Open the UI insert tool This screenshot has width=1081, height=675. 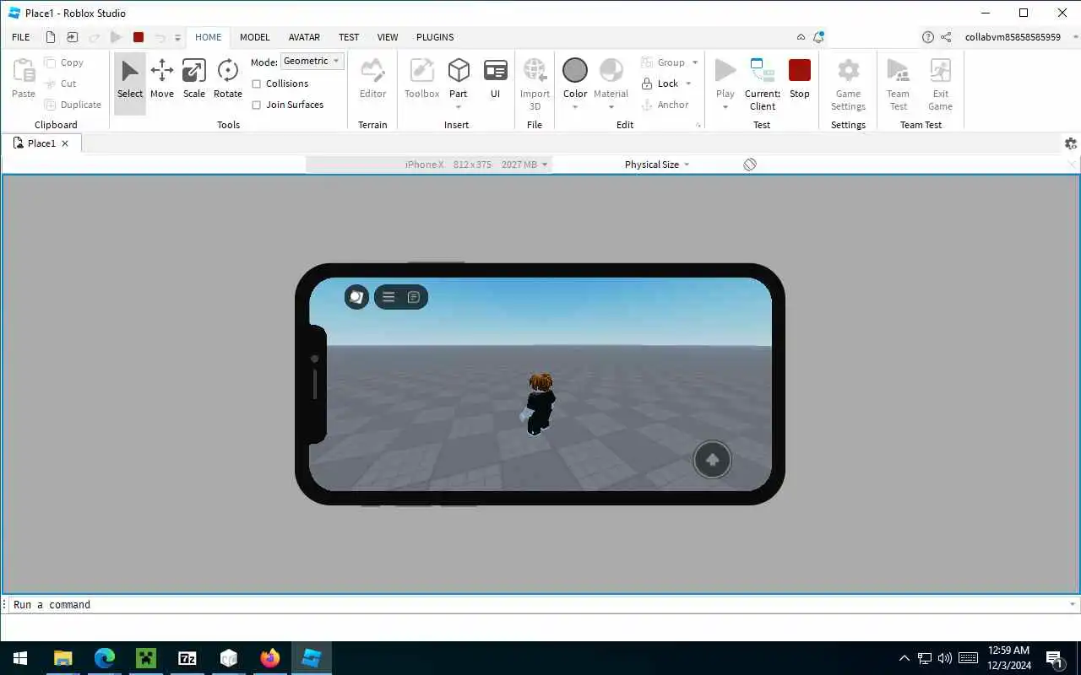click(496, 80)
